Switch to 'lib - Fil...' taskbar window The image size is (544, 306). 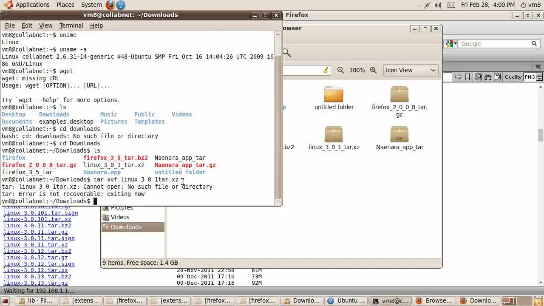[x=36, y=301]
